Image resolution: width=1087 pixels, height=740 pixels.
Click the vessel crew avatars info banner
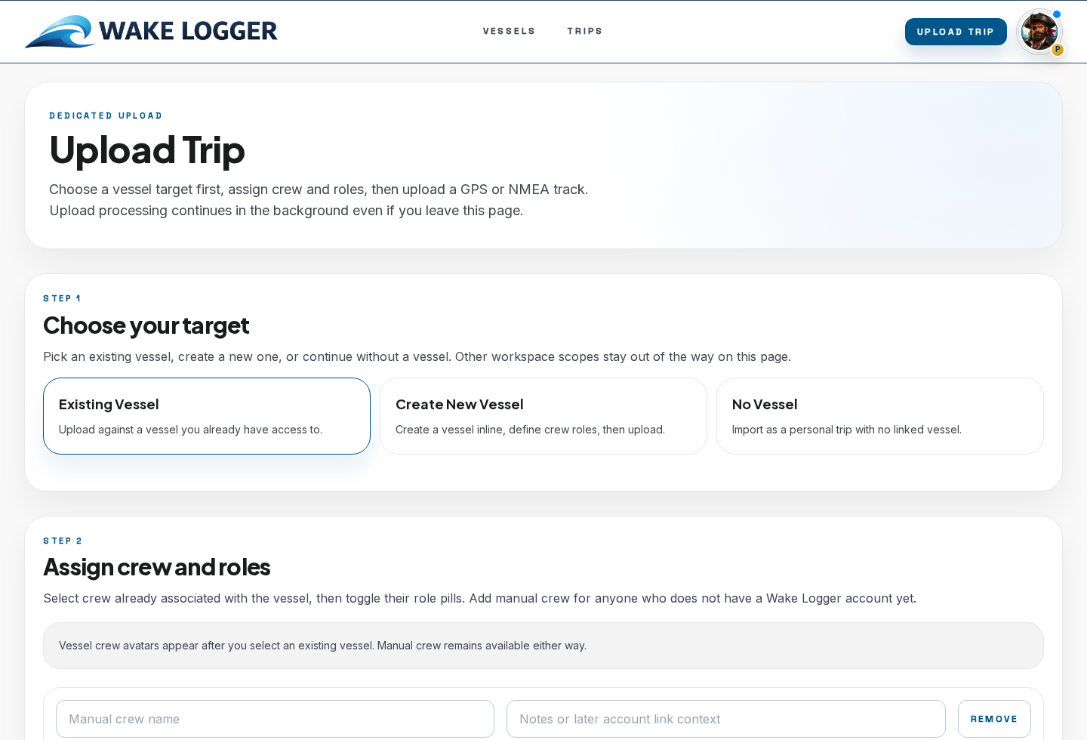pos(543,646)
